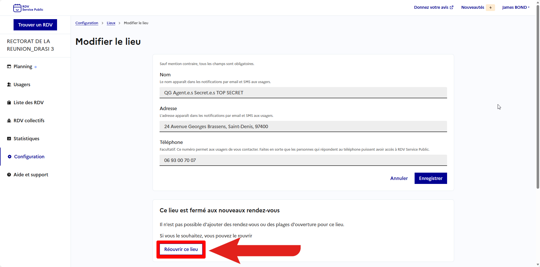540x267 pixels.
Task: Focus the Adresse input field
Action: [x=303, y=126]
